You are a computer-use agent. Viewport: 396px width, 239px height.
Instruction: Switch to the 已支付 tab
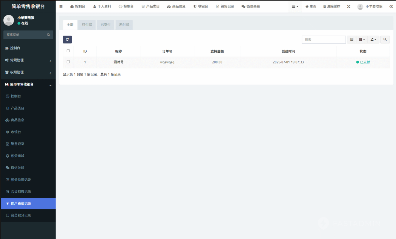click(105, 25)
